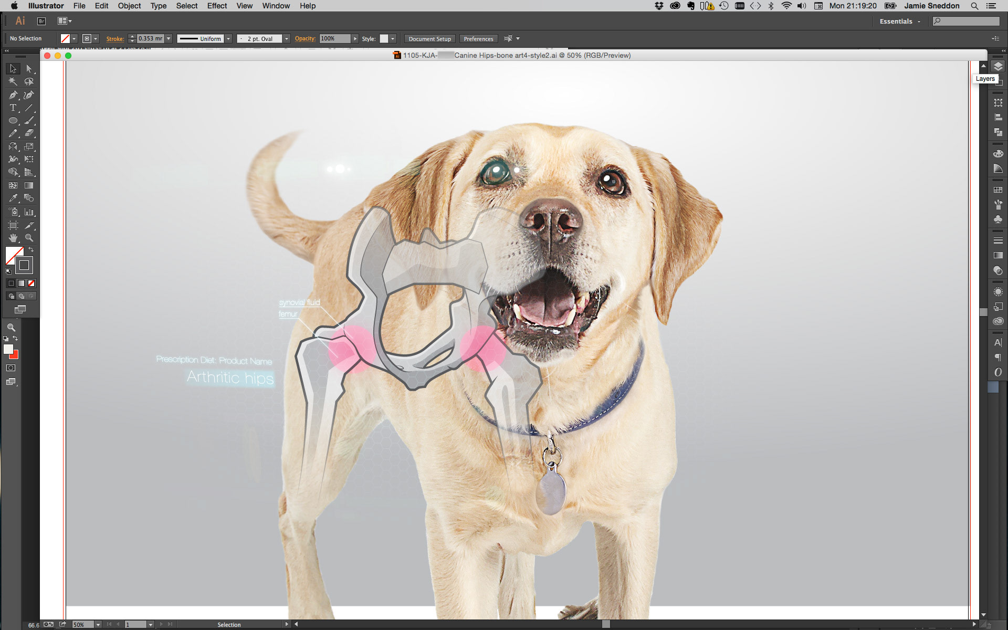Swap fill and stroke colors

point(31,249)
